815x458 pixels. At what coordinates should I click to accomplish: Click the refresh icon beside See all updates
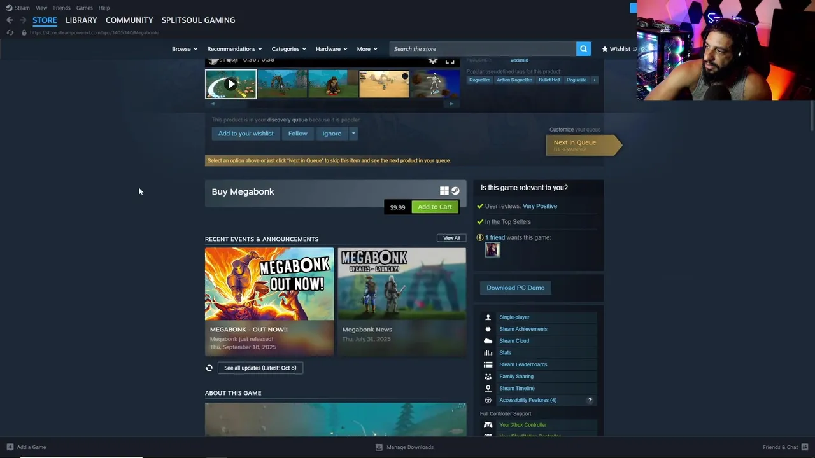click(x=209, y=368)
